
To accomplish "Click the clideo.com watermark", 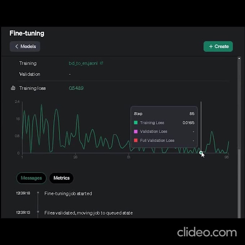I will (207, 232).
